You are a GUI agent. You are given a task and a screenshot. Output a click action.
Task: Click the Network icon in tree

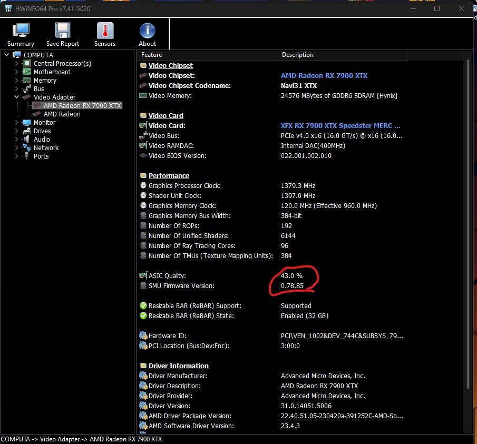(x=27, y=147)
